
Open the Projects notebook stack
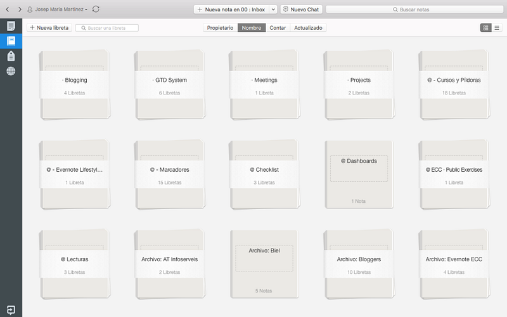359,85
